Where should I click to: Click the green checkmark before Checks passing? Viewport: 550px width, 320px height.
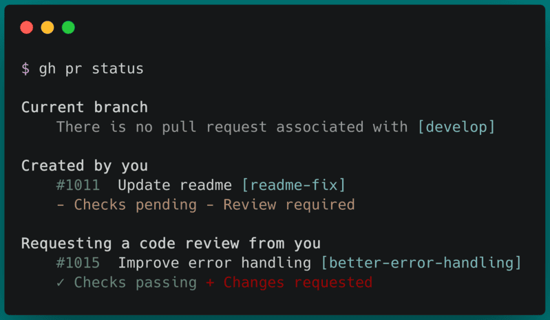61,283
